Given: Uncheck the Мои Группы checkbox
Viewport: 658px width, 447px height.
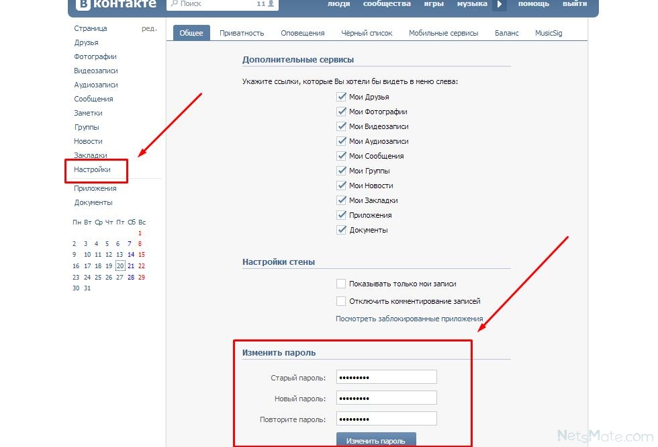Looking at the screenshot, I should (x=341, y=171).
